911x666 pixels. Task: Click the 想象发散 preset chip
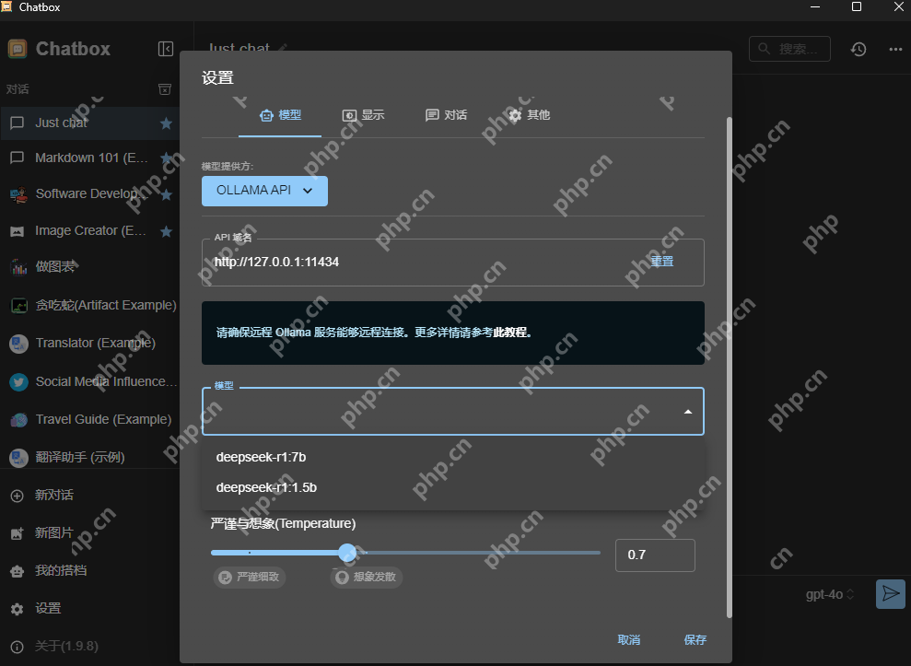pyautogui.click(x=366, y=577)
